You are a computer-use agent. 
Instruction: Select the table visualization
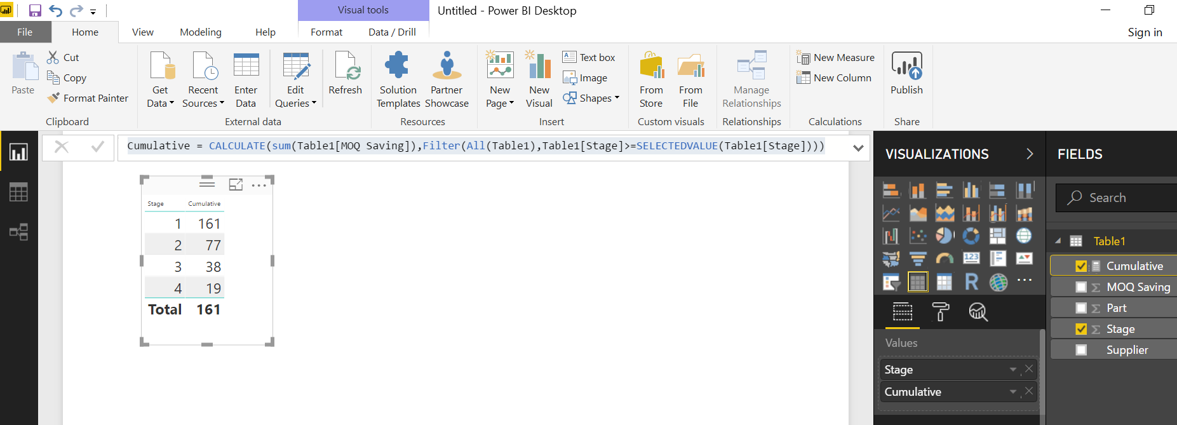(x=918, y=282)
